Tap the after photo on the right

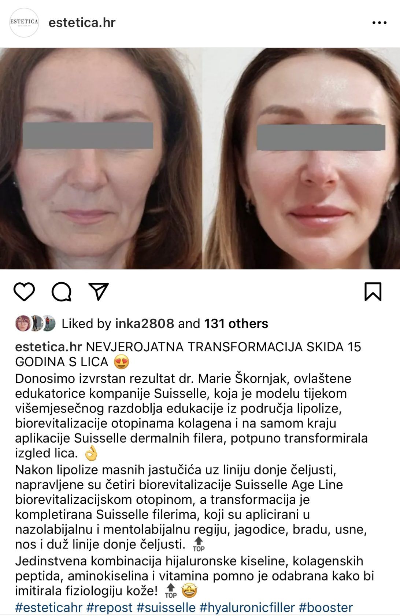301,158
